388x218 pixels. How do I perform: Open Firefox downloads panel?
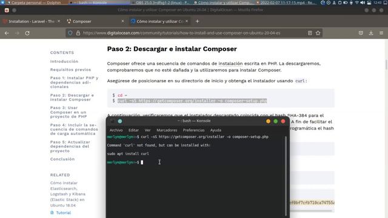[371, 33]
